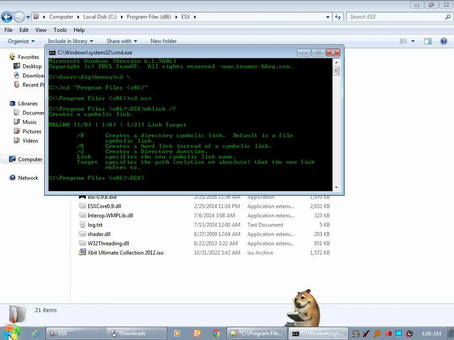Image resolution: width=454 pixels, height=340 pixels.
Task: Open the Help menu
Action: [79, 30]
